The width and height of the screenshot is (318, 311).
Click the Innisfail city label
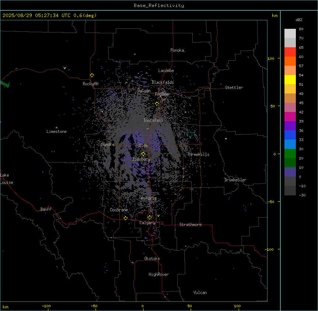pyautogui.click(x=153, y=120)
